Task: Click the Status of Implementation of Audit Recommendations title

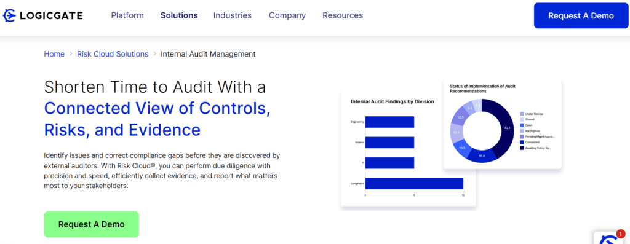Action: 482,89
